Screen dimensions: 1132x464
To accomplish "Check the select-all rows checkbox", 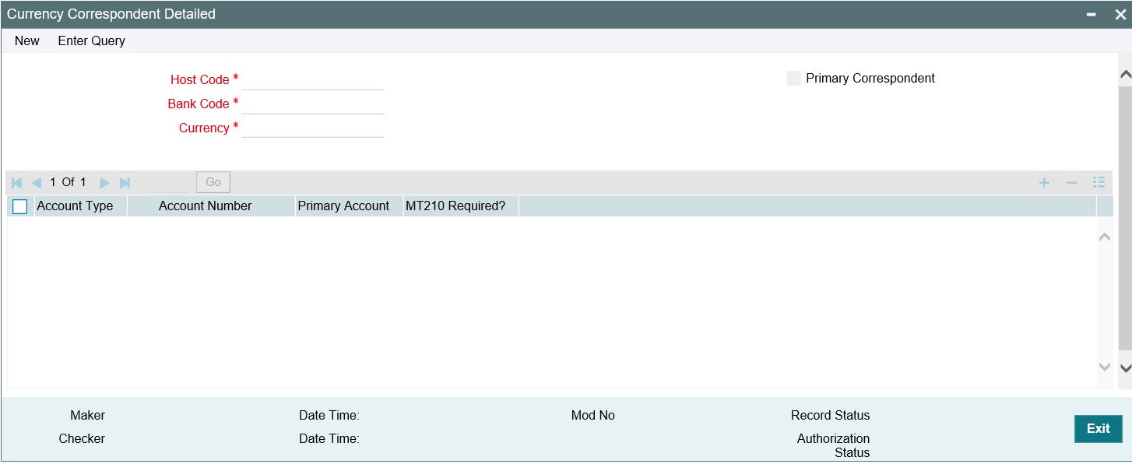I will [x=20, y=206].
